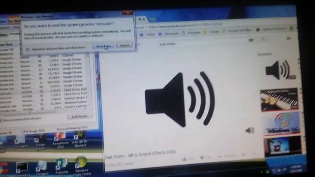This screenshot has height=177, width=315.
Task: Click the like thumbs-up icon under video
Action: pos(184,159)
